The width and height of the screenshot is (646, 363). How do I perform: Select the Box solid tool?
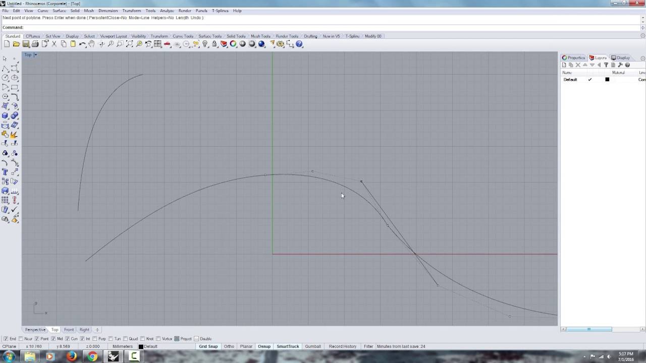tap(6, 115)
